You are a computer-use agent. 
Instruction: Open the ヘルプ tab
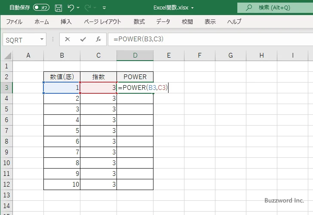pos(234,21)
